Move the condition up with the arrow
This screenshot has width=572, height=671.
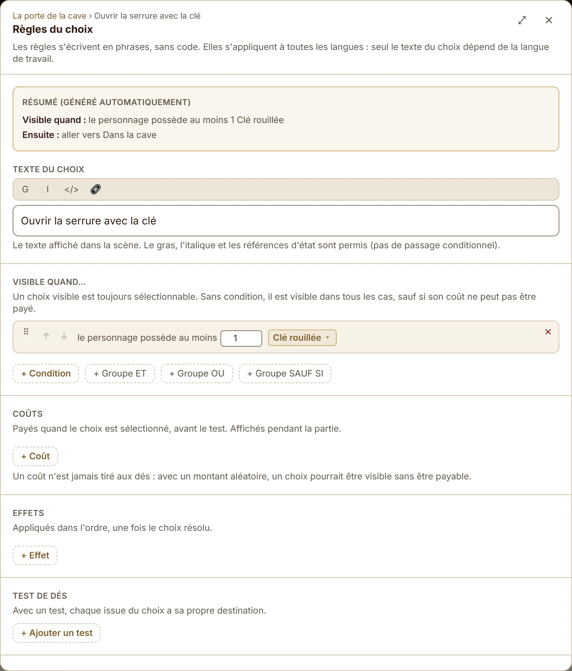coord(46,336)
